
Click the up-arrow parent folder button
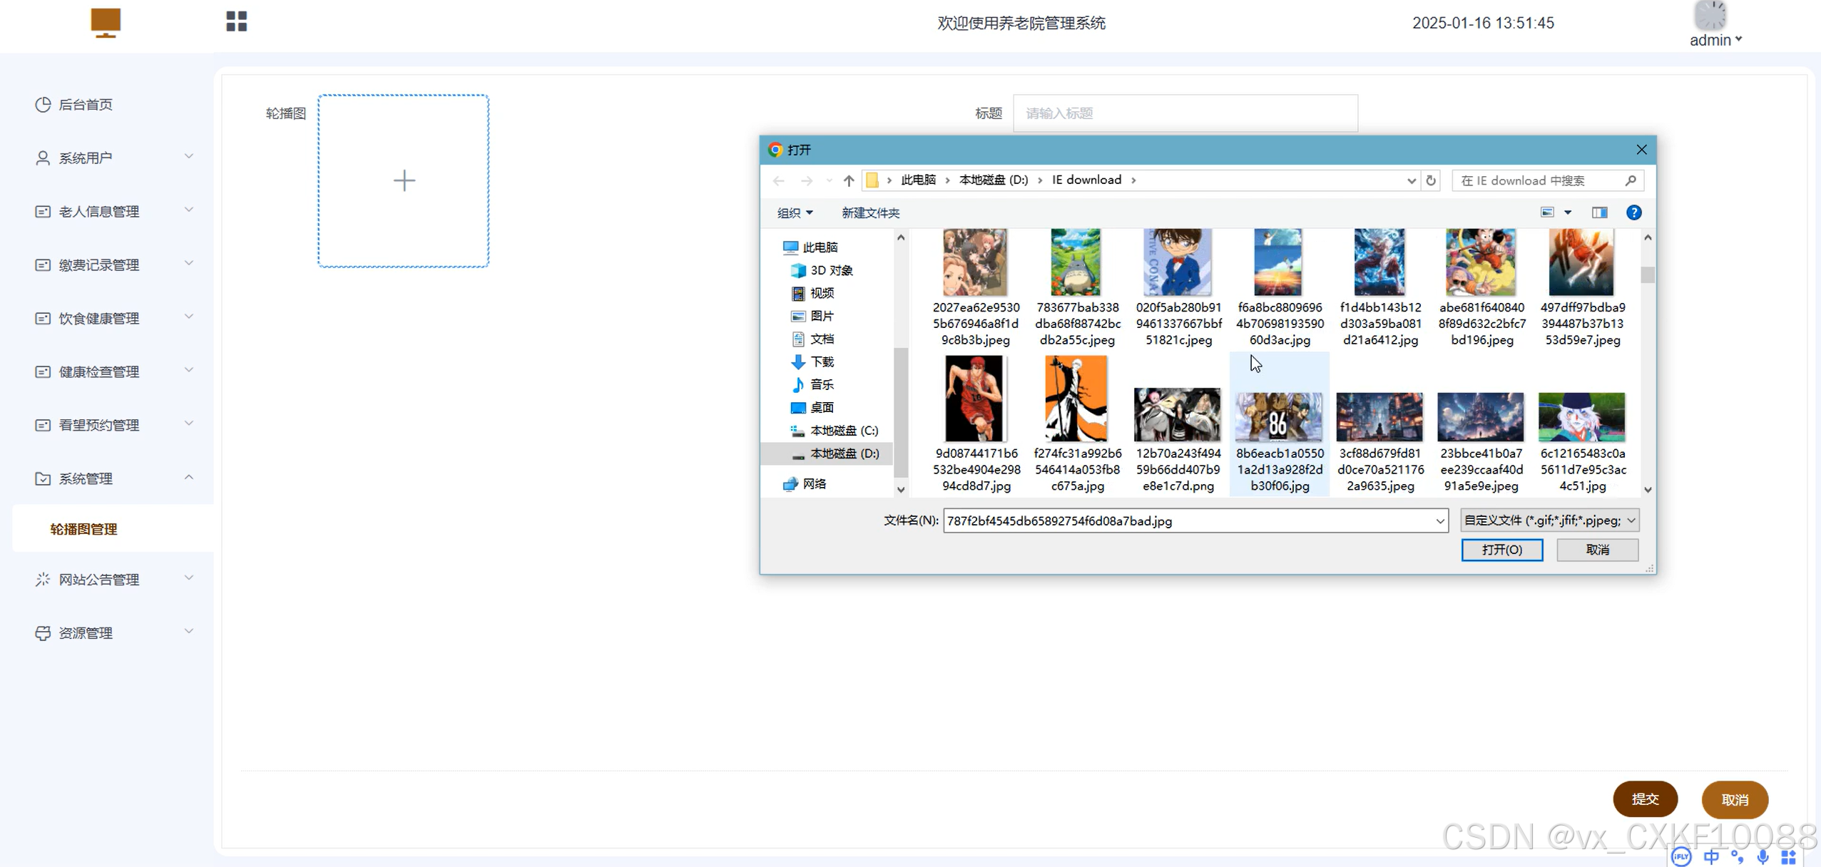coord(848,180)
